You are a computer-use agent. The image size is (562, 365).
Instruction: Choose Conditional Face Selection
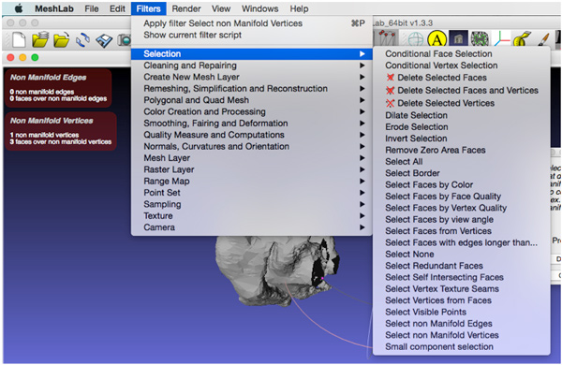tap(461, 53)
